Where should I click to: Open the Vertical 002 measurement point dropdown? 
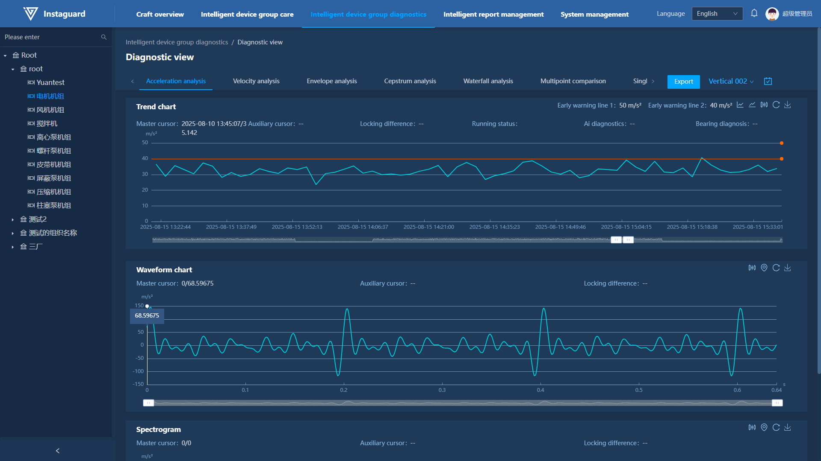(731, 81)
